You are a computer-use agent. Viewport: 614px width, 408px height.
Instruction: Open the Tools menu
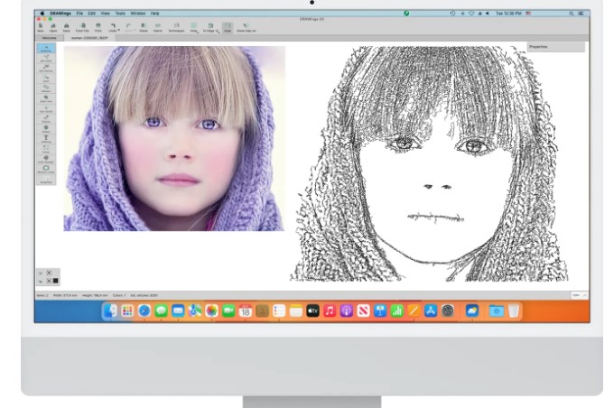coord(120,14)
